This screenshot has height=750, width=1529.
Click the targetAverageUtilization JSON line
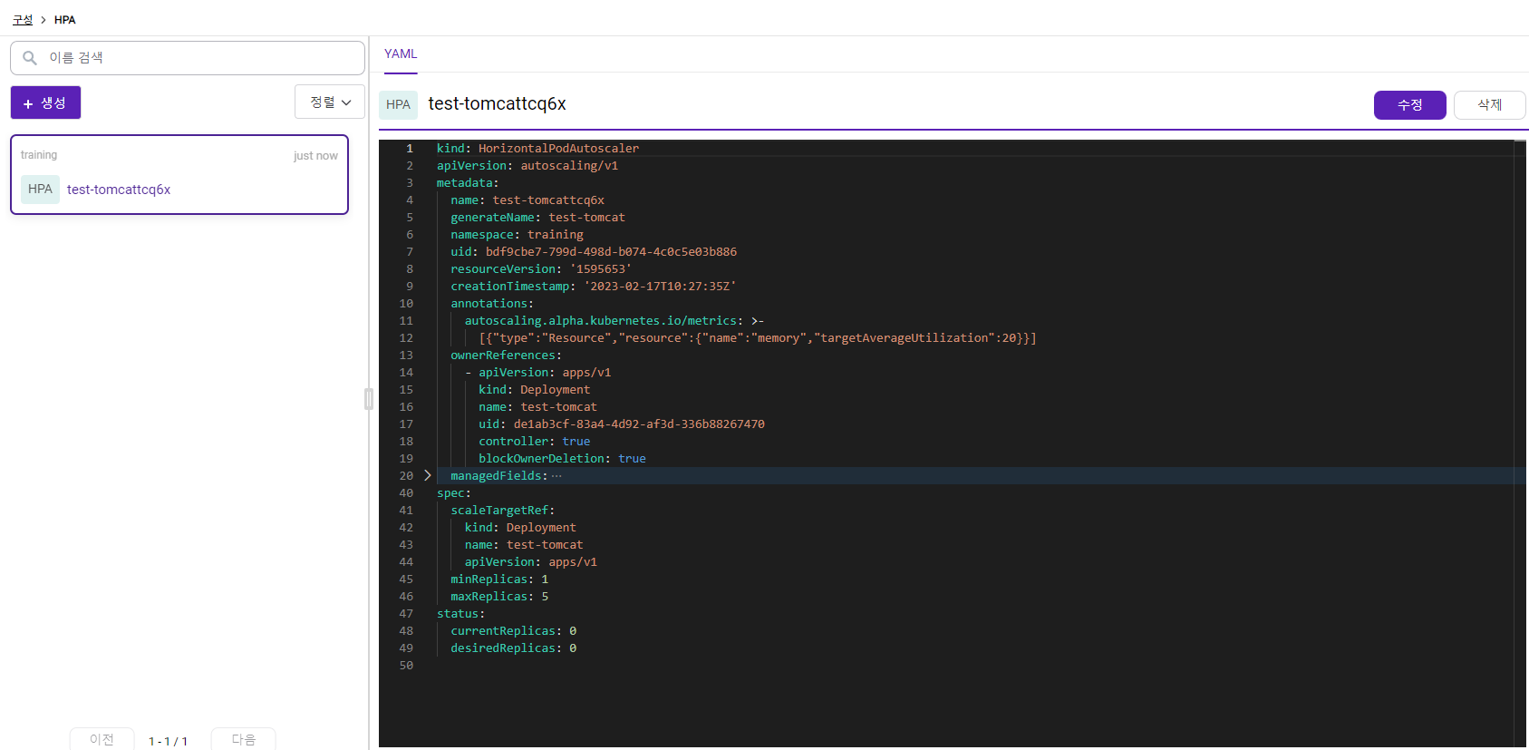pos(758,337)
